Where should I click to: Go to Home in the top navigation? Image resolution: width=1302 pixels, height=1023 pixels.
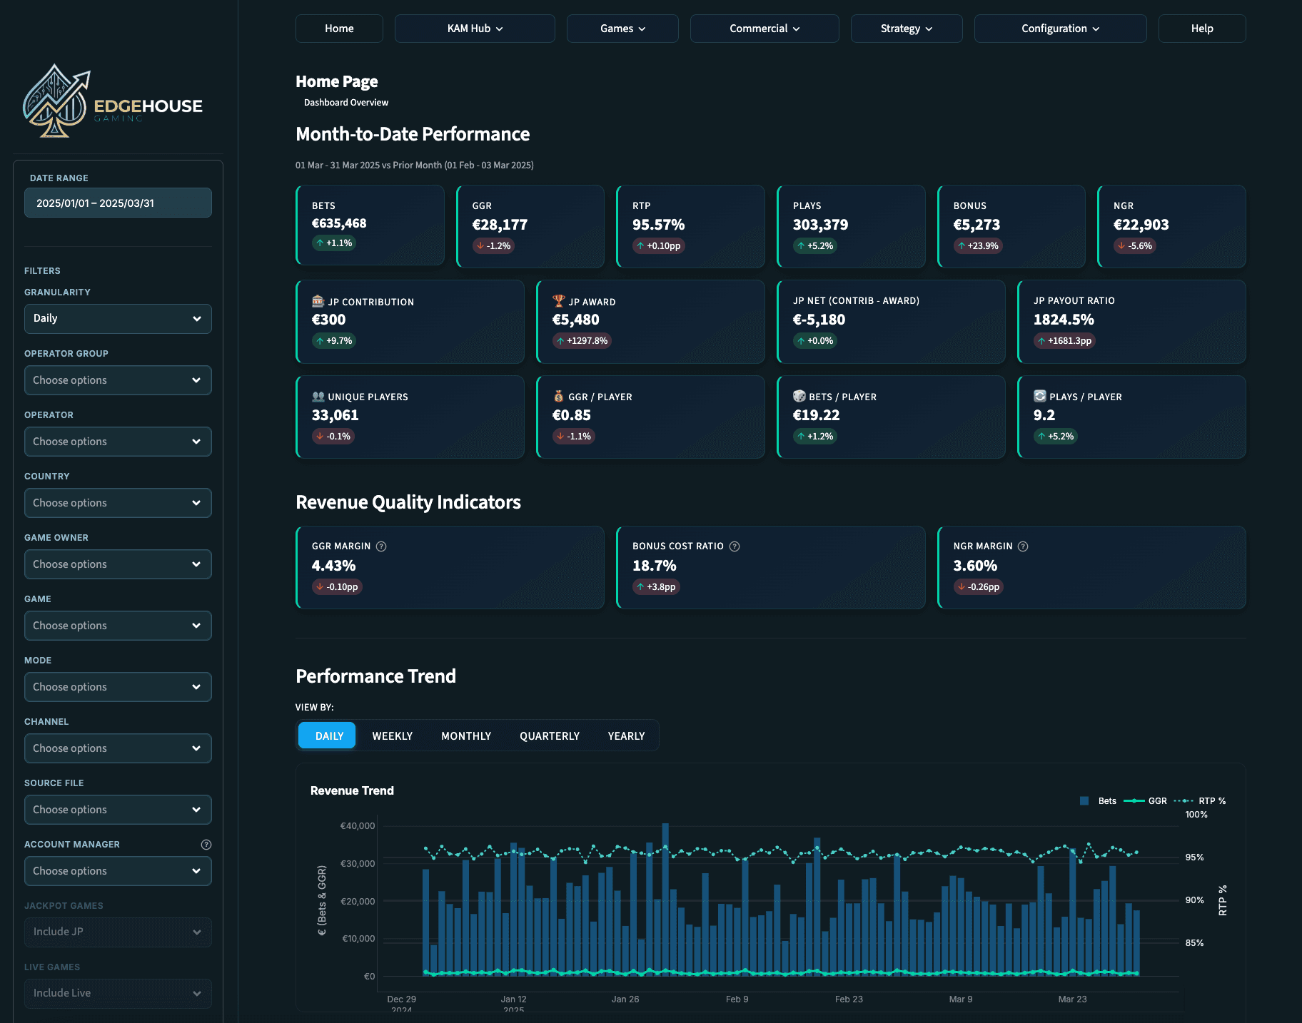pos(339,29)
